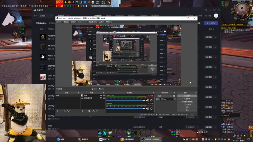Move scene up in OBS scenes list
The image size is (253, 142).
(x=65, y=111)
